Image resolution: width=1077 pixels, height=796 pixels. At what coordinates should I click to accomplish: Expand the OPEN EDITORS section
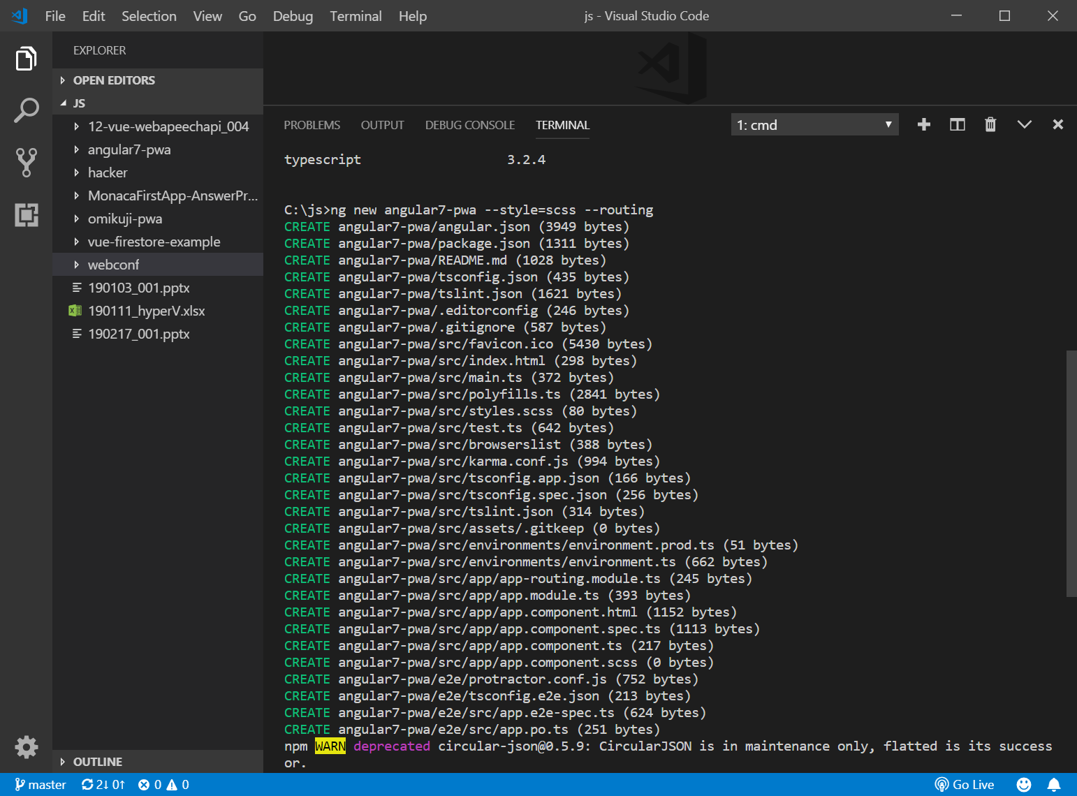point(114,80)
